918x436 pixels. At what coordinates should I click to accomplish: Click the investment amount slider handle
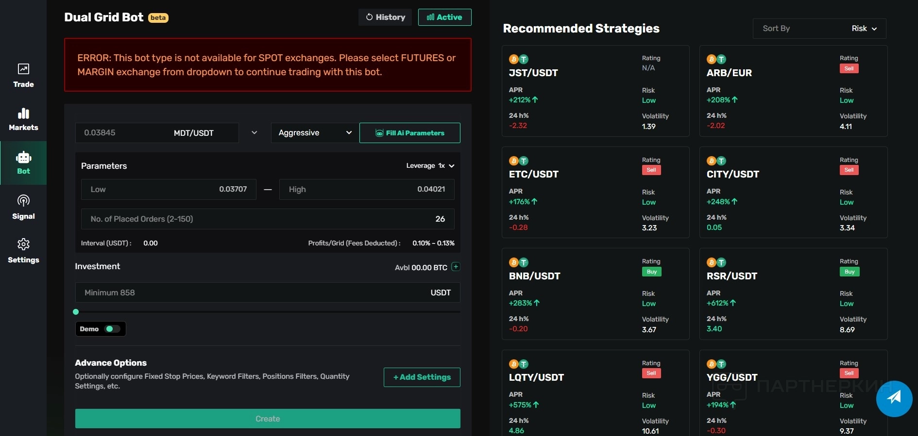click(x=76, y=312)
